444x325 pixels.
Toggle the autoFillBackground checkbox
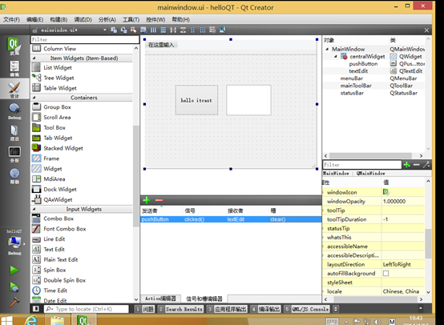(x=385, y=274)
